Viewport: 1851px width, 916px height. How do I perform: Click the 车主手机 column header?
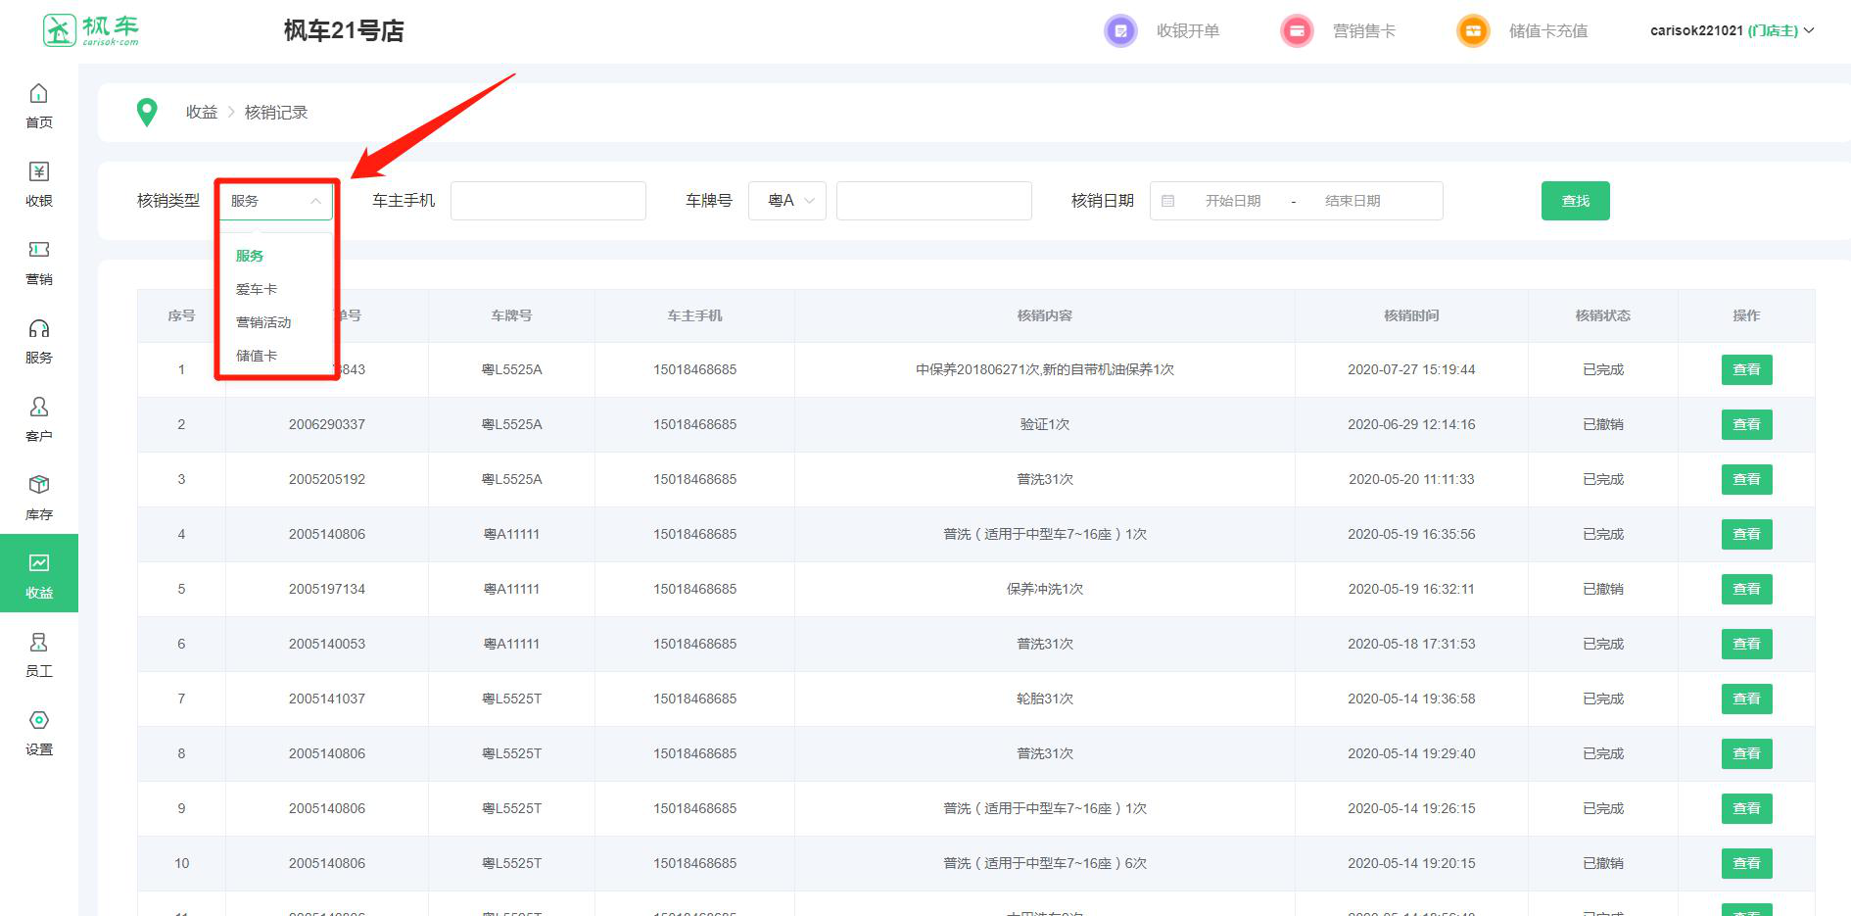point(695,315)
